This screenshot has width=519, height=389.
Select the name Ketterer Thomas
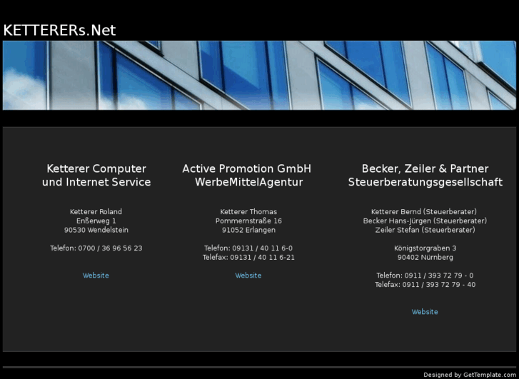click(248, 211)
